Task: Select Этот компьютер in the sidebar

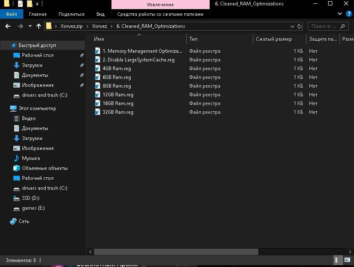Action: point(37,108)
